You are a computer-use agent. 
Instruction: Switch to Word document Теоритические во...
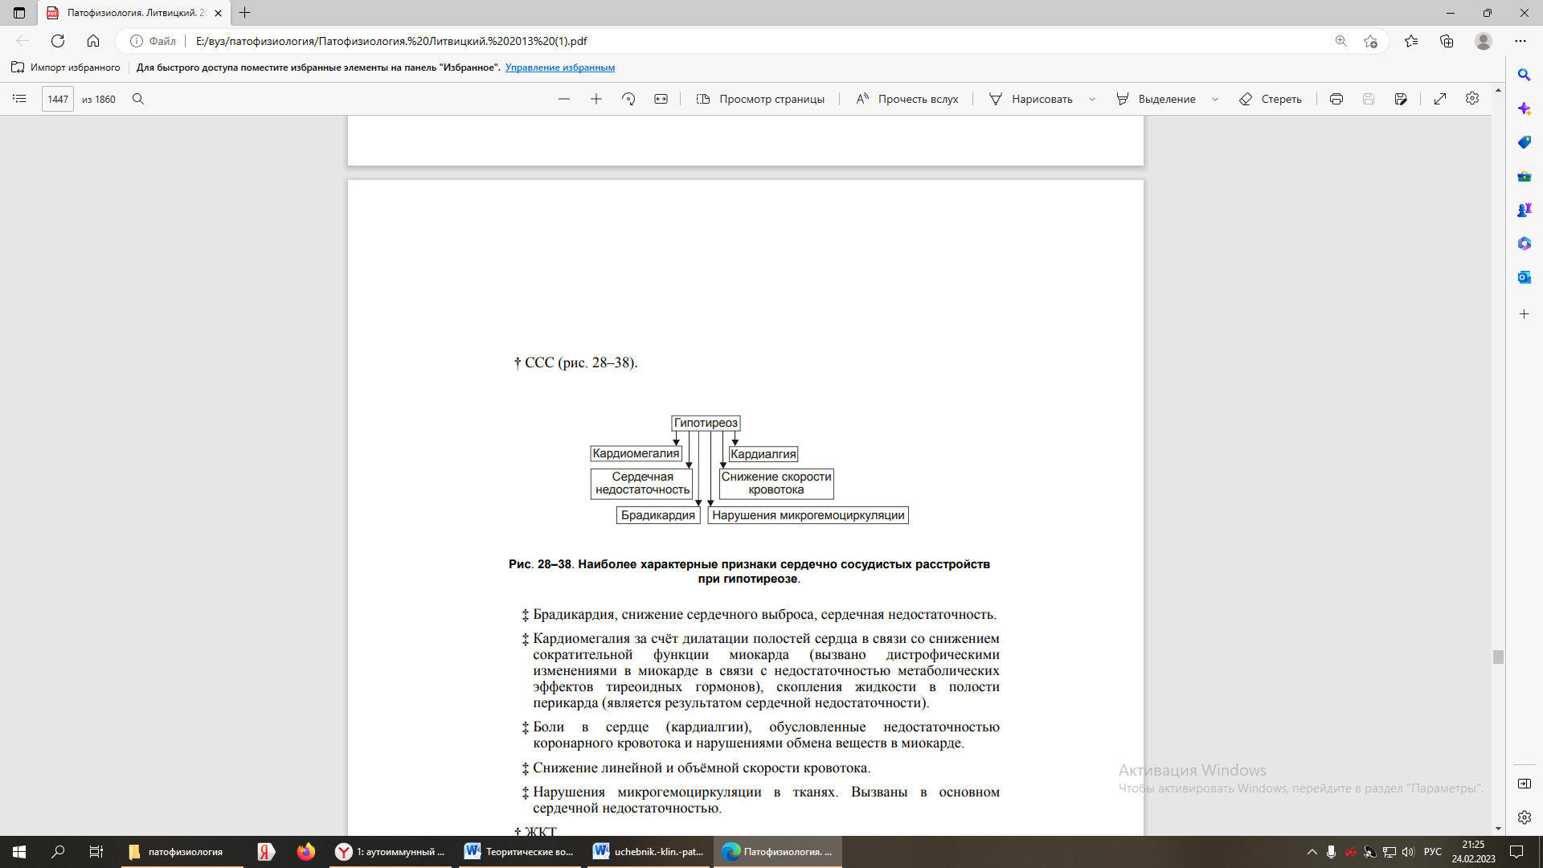[x=520, y=852]
